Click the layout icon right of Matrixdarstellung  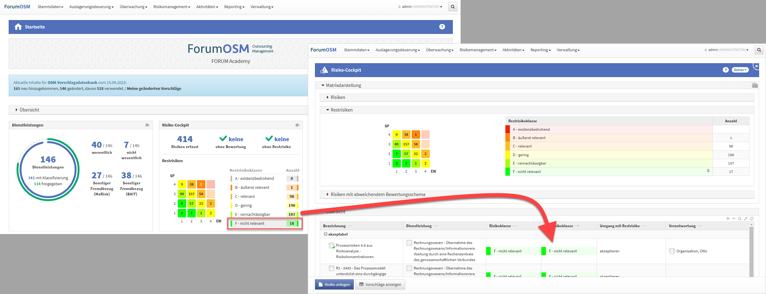click(755, 85)
